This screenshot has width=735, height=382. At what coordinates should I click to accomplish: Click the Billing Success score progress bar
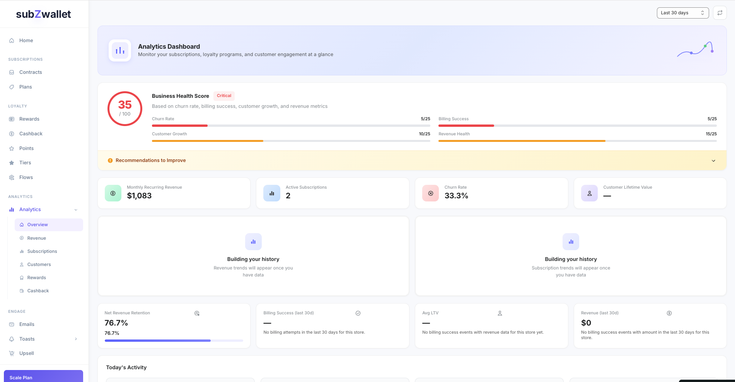pos(578,126)
